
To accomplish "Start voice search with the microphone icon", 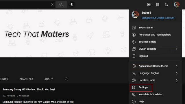I will point(72,5).
